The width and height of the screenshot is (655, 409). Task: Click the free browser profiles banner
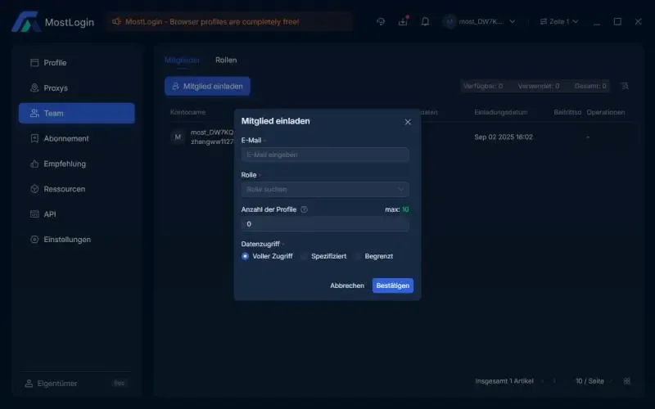[228, 22]
